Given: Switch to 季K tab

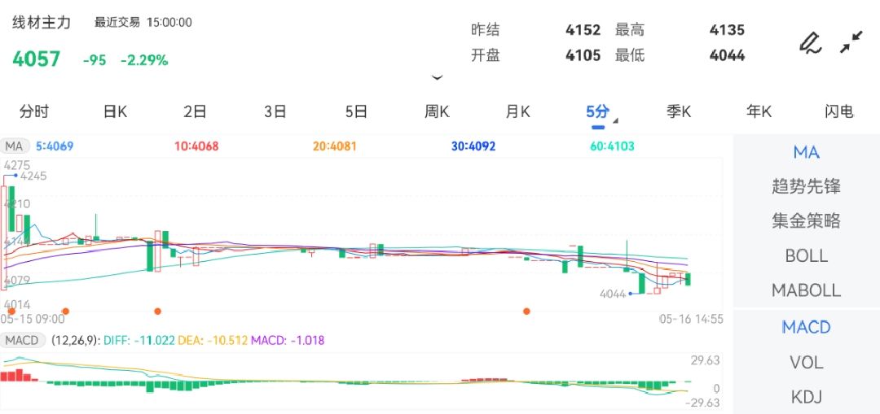Looking at the screenshot, I should pos(679,111).
